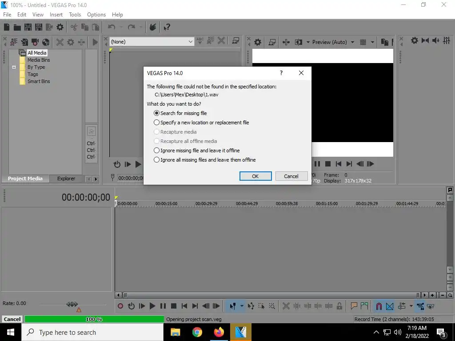Open the Edit menu

click(22, 15)
